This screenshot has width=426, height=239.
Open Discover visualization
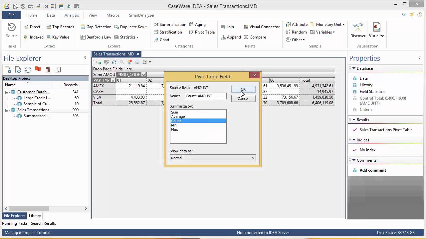tap(358, 30)
